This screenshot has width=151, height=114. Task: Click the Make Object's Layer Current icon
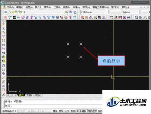click(66, 12)
